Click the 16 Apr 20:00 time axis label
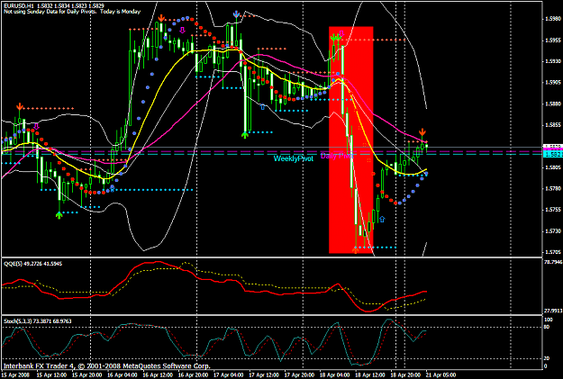Viewport: 563px width, 379px height. pyautogui.click(x=193, y=375)
